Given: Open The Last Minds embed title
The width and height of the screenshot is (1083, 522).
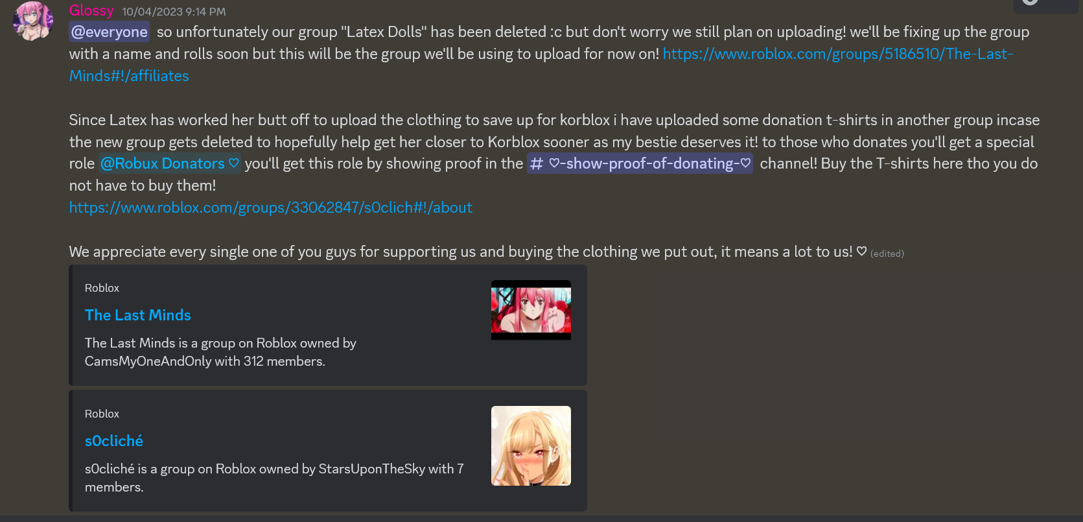Looking at the screenshot, I should click(x=138, y=315).
